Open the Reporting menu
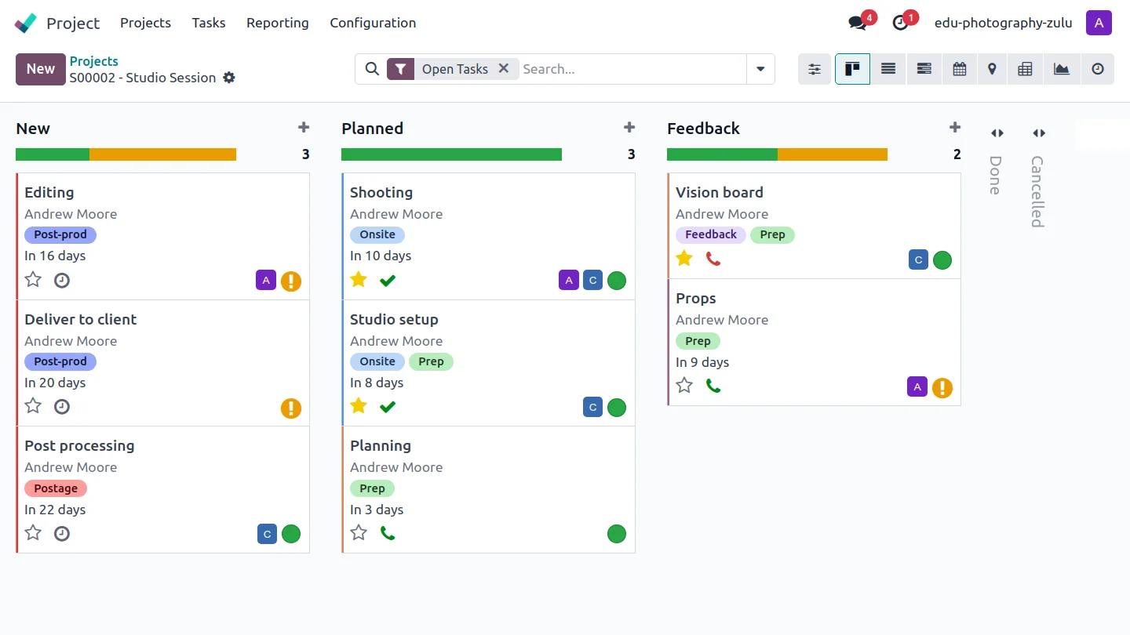Screen dimensions: 1130x635 point(277,23)
